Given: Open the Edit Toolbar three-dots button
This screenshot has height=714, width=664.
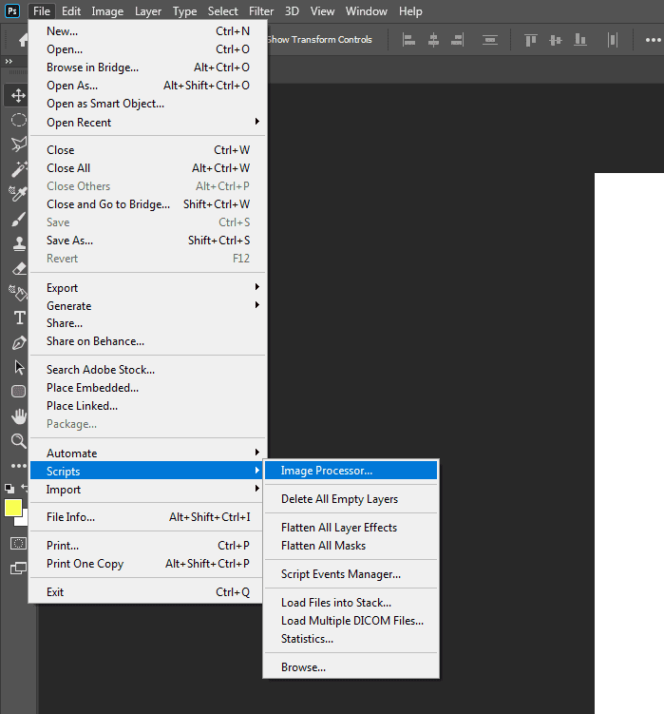Looking at the screenshot, I should tap(18, 465).
